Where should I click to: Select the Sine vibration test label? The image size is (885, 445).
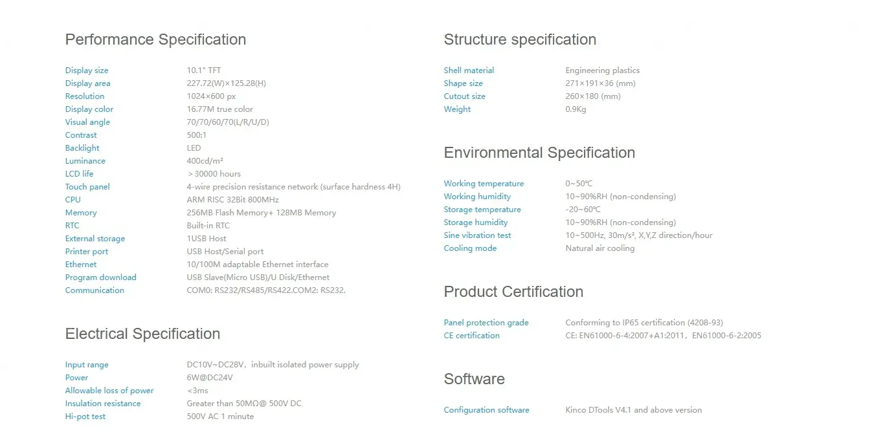[x=477, y=235]
